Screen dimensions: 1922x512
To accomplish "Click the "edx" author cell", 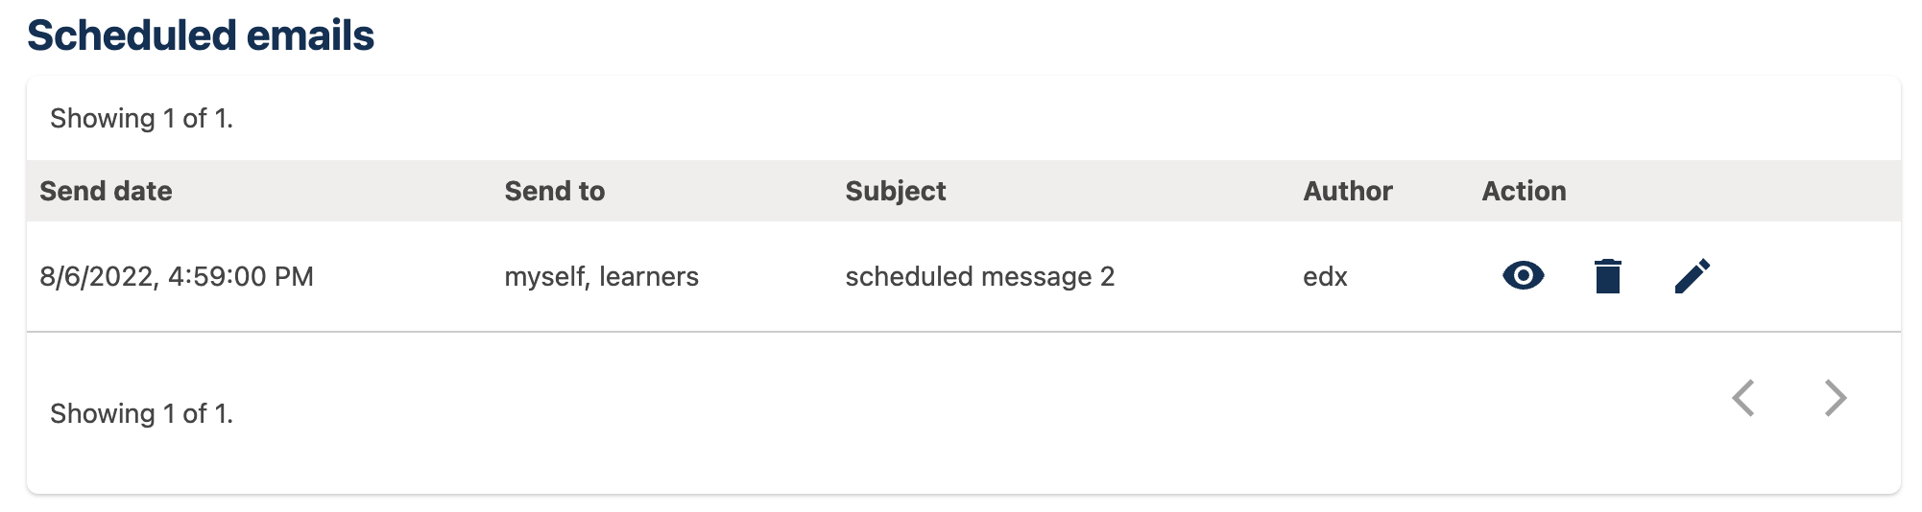I will (x=1325, y=277).
